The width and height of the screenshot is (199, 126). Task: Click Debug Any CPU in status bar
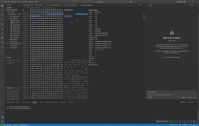[24, 125]
